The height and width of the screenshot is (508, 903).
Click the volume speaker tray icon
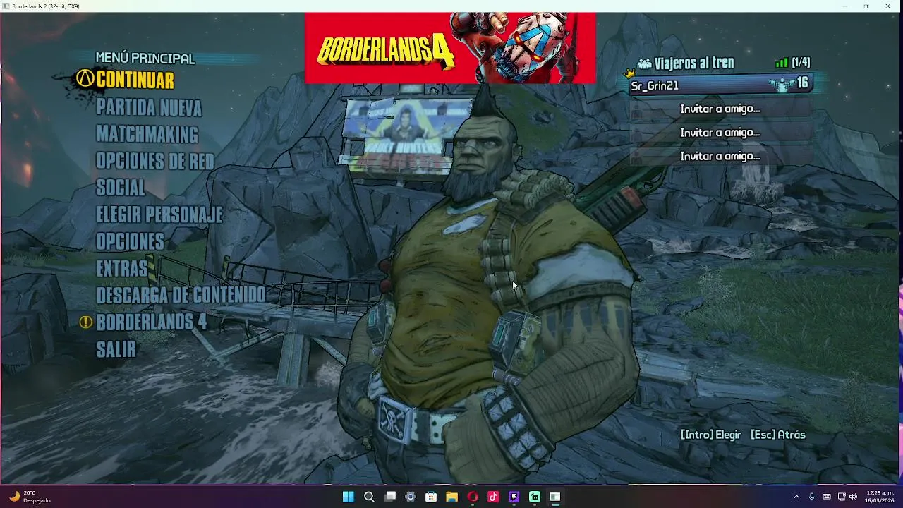tap(853, 497)
